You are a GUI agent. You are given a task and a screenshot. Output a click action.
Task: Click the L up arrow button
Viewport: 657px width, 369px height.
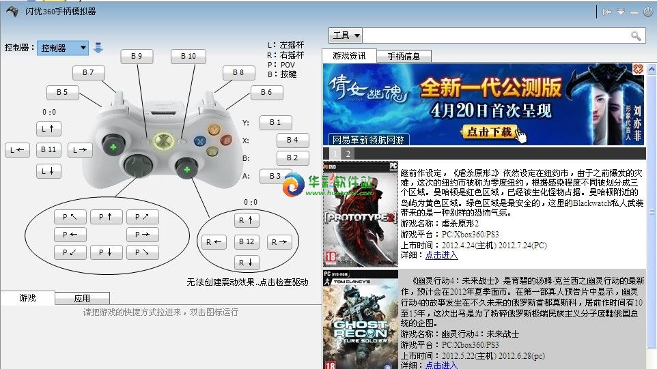point(48,128)
